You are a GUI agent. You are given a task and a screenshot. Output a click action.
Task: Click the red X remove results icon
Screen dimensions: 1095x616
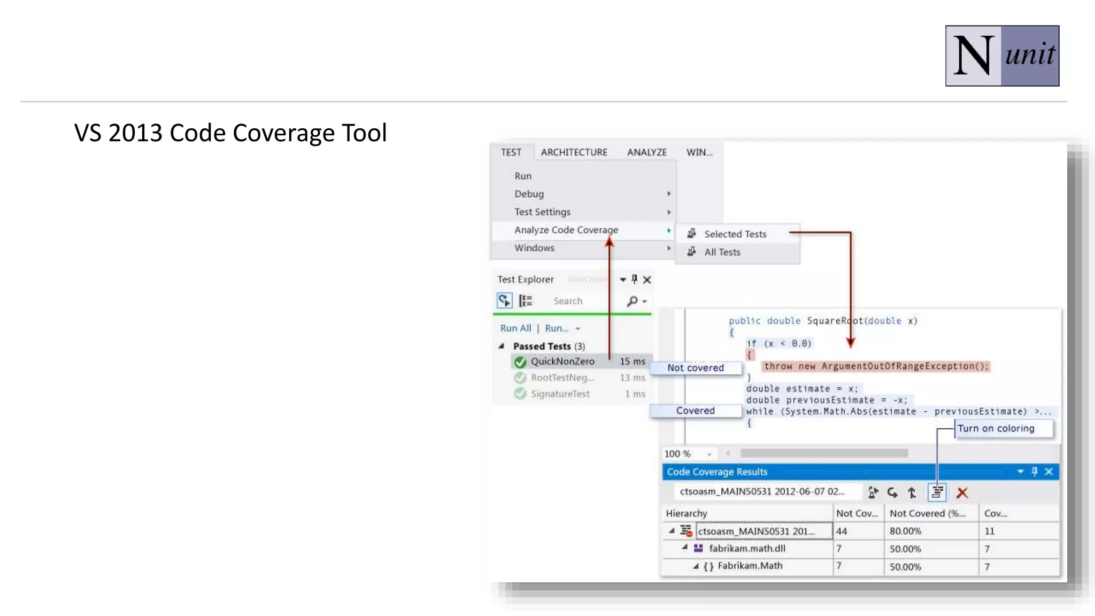962,493
